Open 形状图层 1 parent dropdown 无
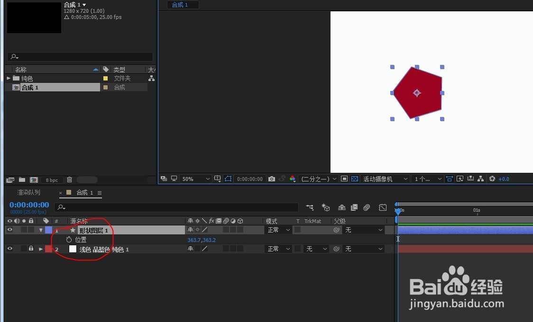533x322 pixels. point(363,230)
